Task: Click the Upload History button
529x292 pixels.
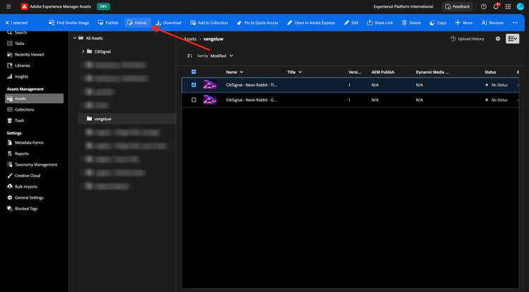Action: (467, 39)
